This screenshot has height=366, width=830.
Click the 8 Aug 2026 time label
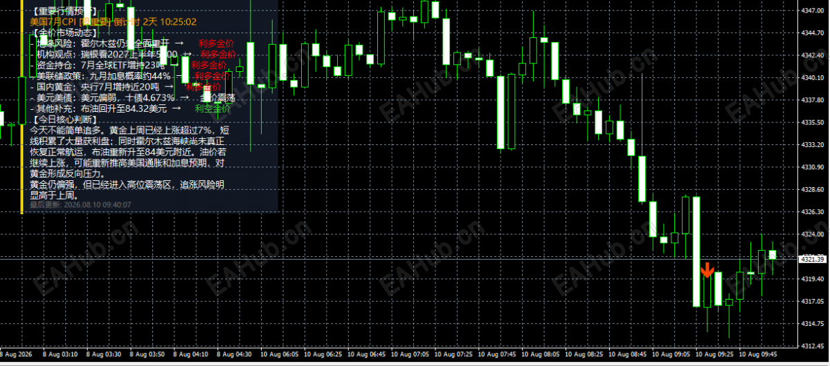click(16, 354)
